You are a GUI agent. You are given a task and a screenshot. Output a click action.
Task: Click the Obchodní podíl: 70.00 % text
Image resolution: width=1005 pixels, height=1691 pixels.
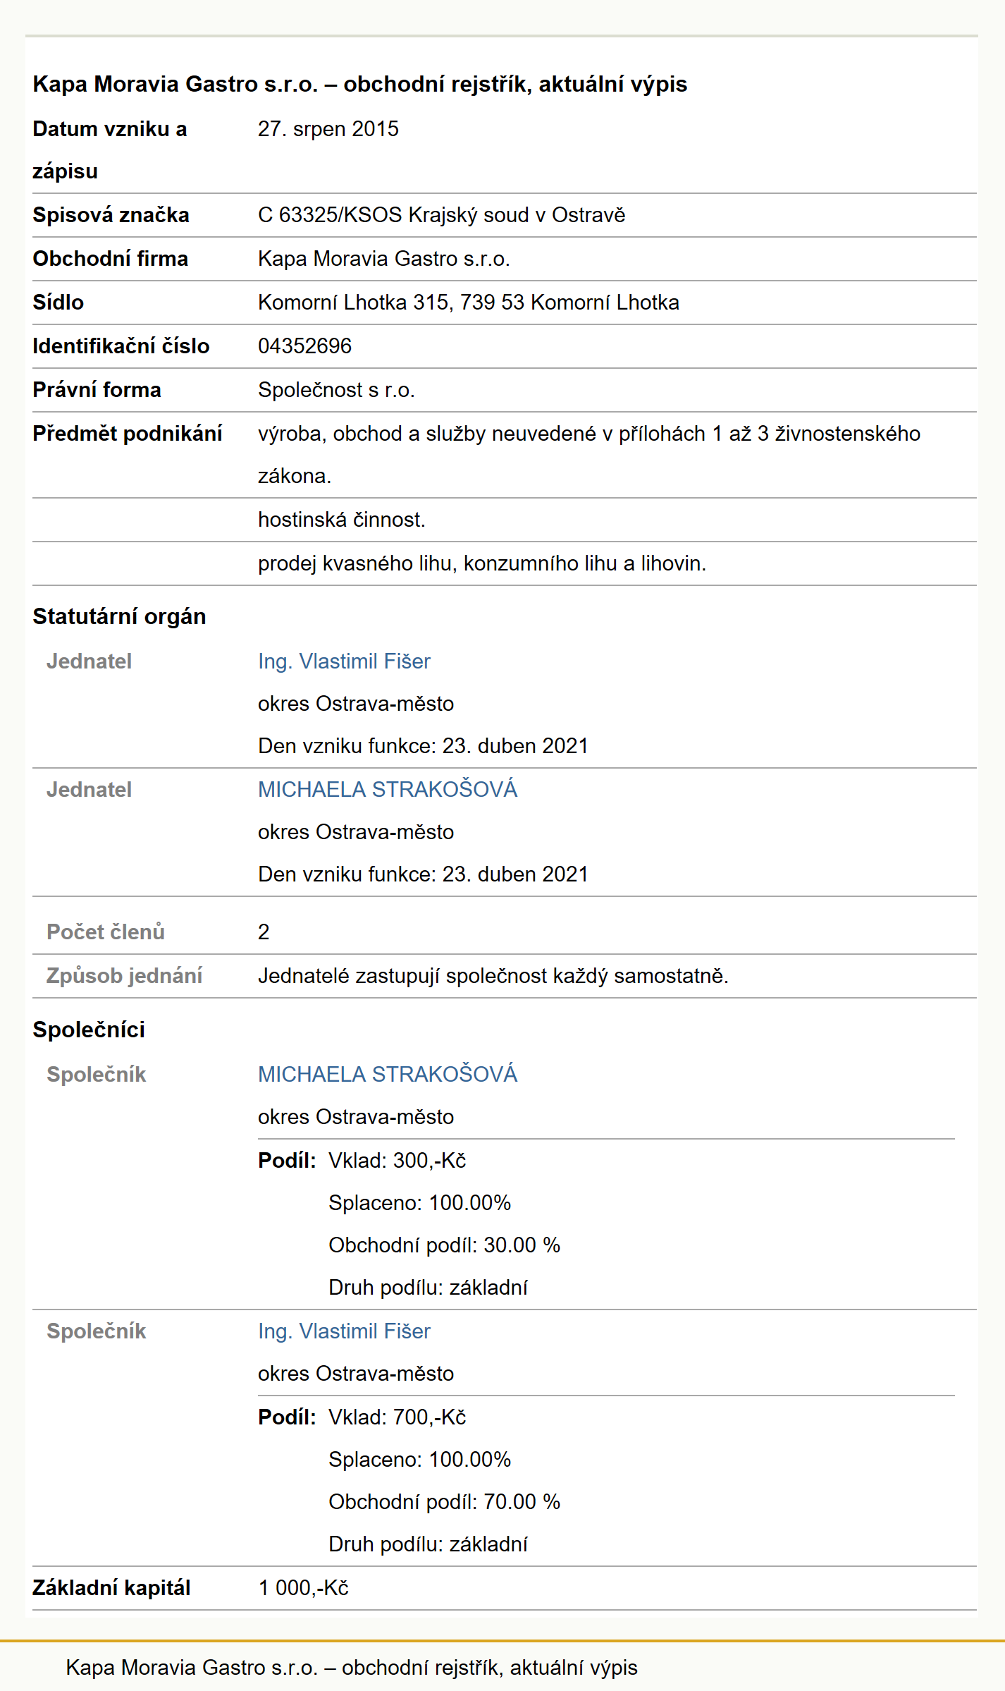pos(445,1502)
